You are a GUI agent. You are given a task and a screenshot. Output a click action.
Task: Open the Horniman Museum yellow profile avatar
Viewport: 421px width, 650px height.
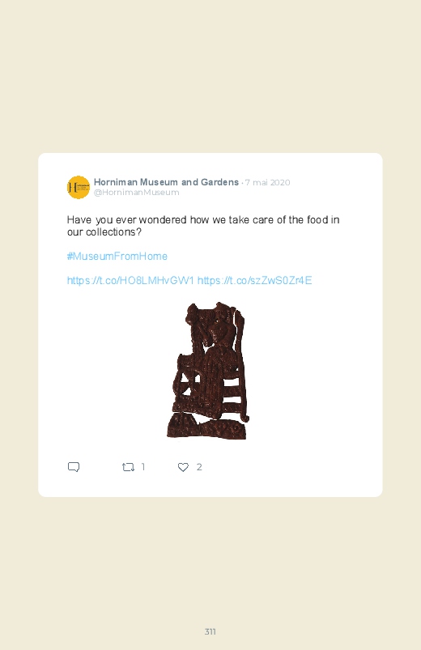click(79, 187)
